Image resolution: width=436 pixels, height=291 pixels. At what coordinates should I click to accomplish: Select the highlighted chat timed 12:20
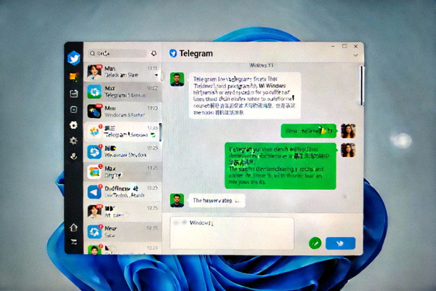[123, 132]
